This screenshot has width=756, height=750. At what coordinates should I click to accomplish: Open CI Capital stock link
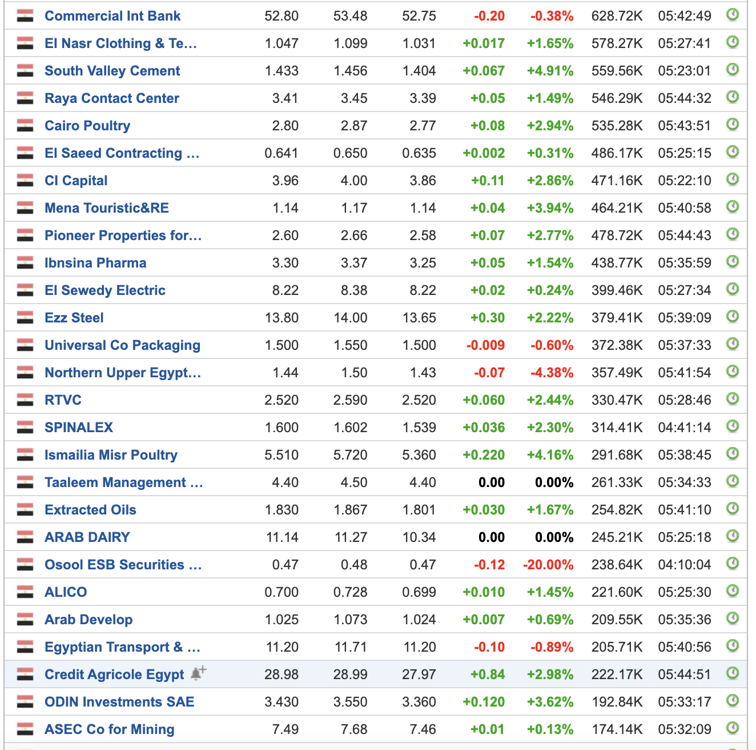tap(76, 181)
